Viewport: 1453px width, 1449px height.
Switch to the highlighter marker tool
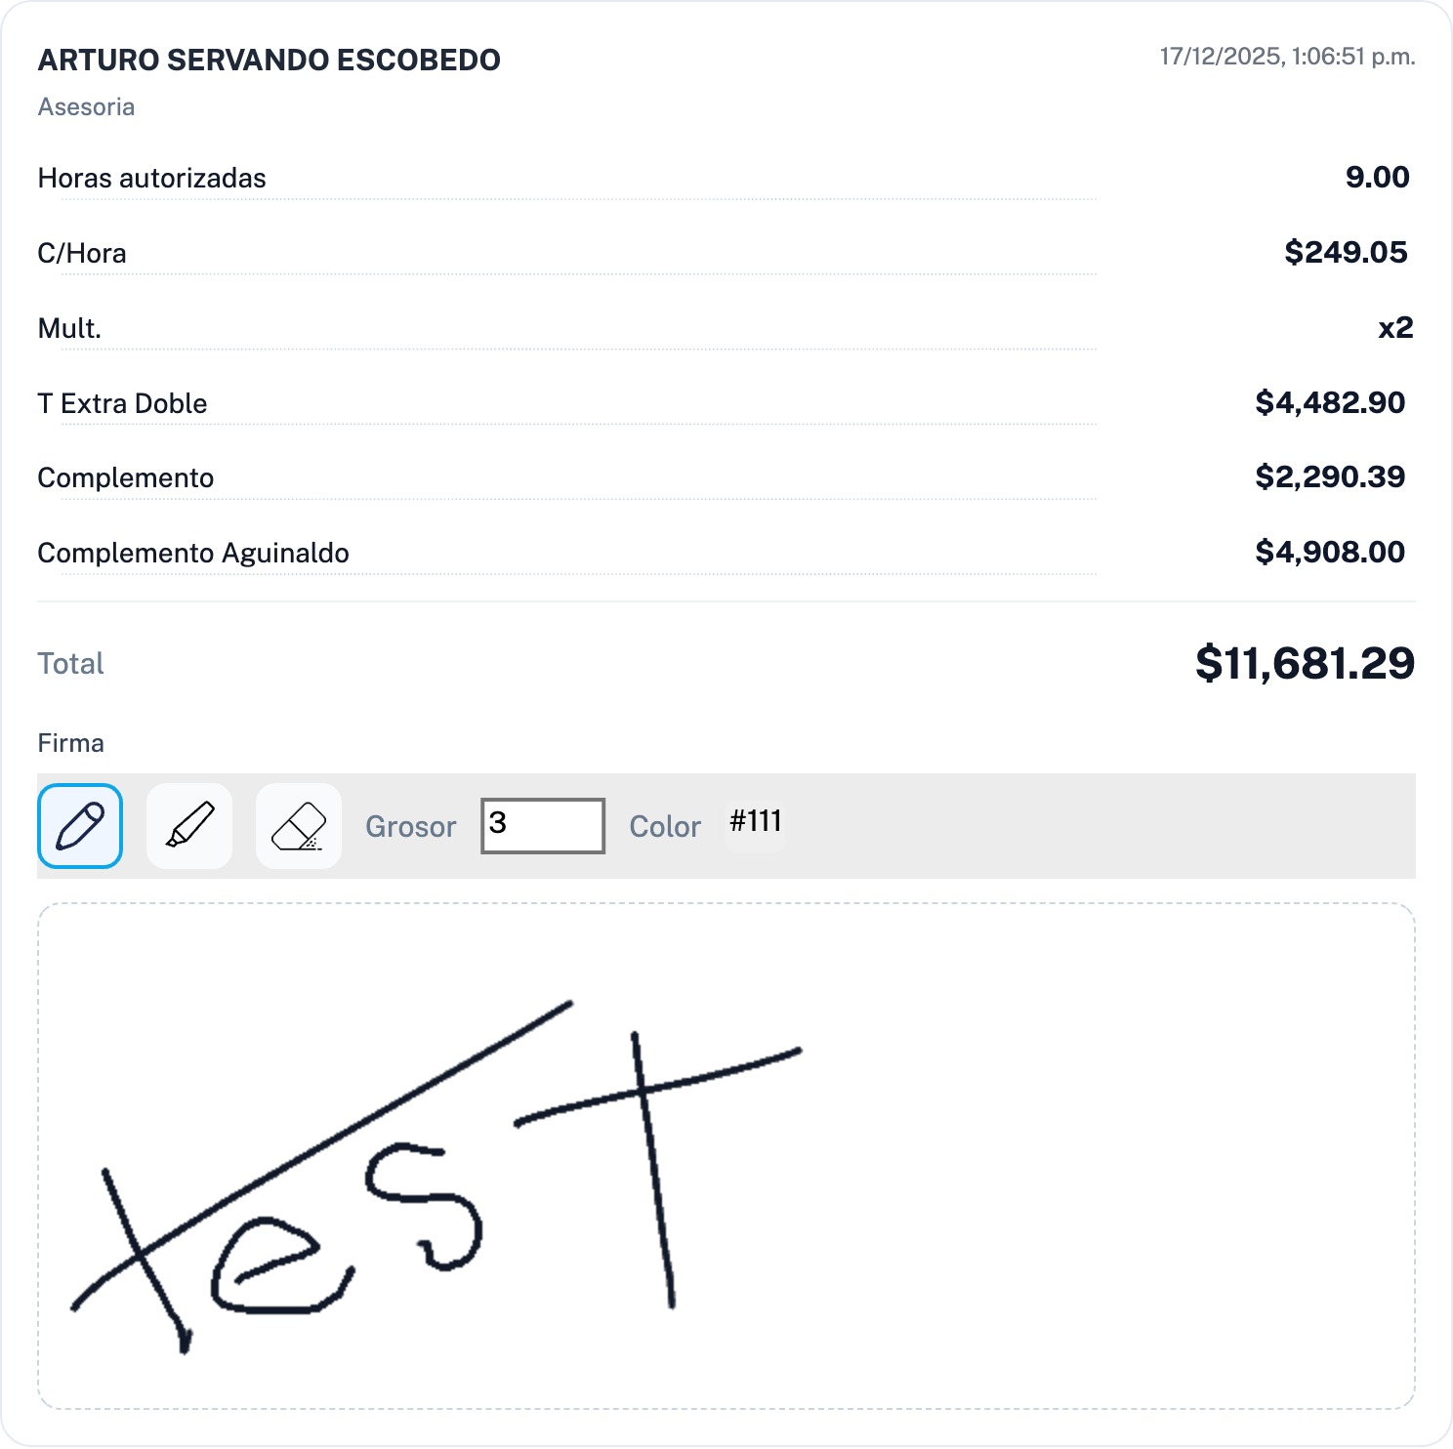point(189,826)
